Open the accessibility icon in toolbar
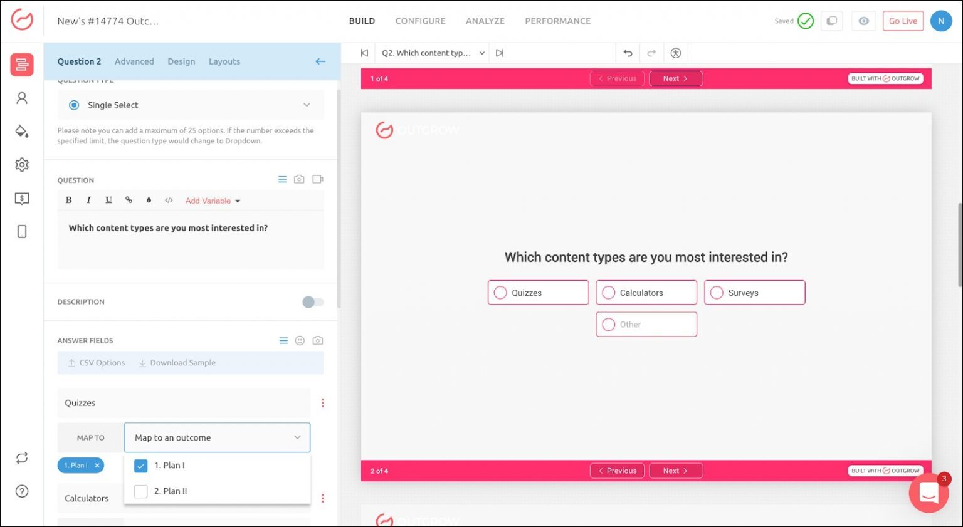Image resolution: width=963 pixels, height=527 pixels. point(675,53)
